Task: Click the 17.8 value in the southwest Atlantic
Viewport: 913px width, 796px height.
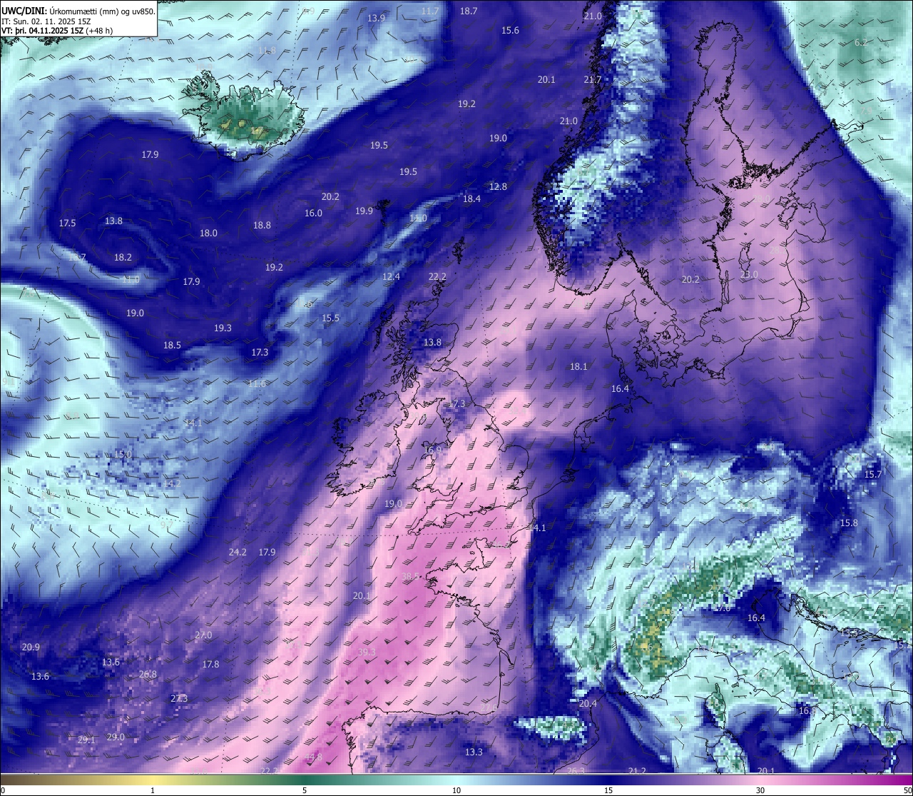Action: click(x=210, y=664)
